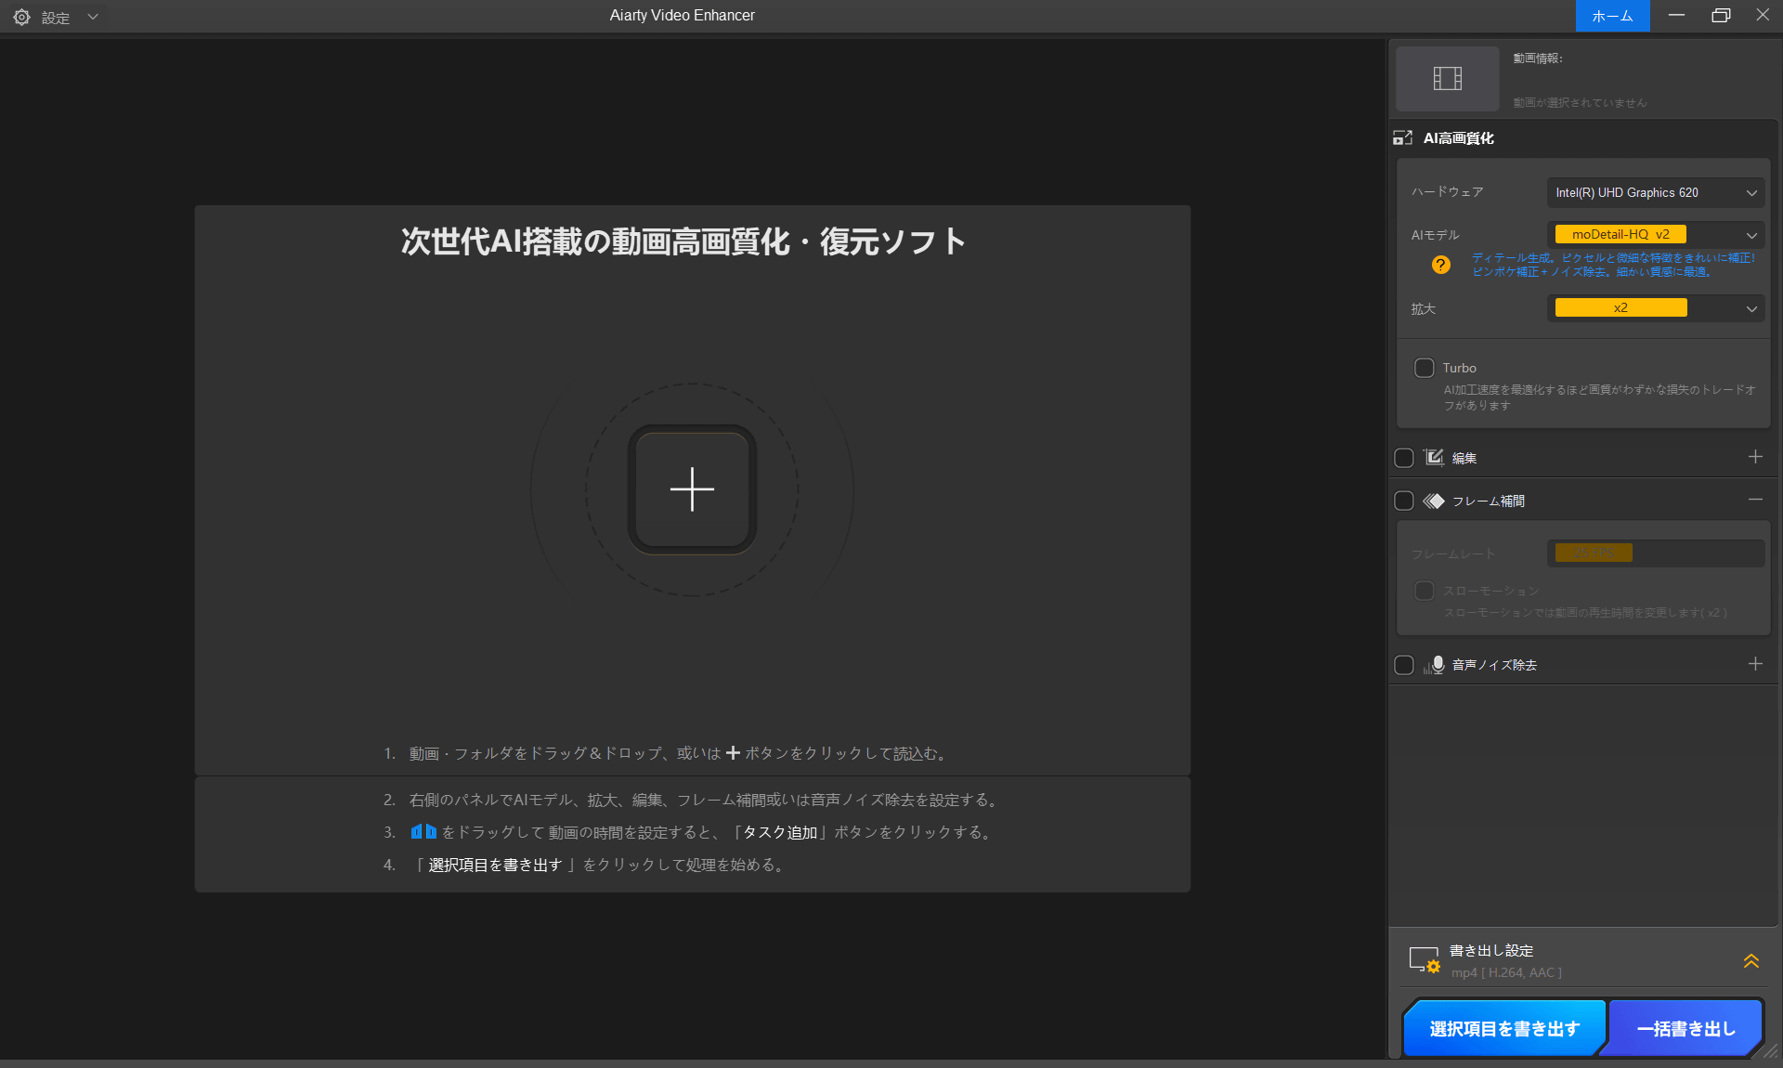Click the AI高画質化 section icon
Image resolution: width=1783 pixels, height=1068 pixels.
coord(1402,138)
